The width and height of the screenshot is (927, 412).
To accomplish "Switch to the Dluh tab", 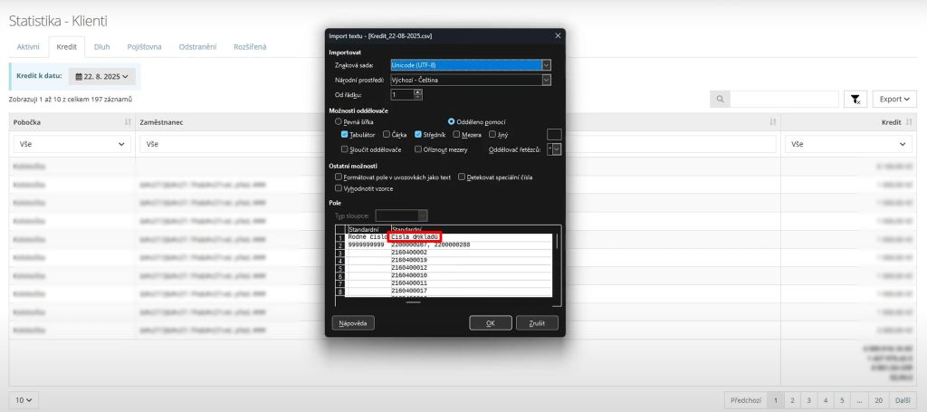I will pyautogui.click(x=101, y=47).
